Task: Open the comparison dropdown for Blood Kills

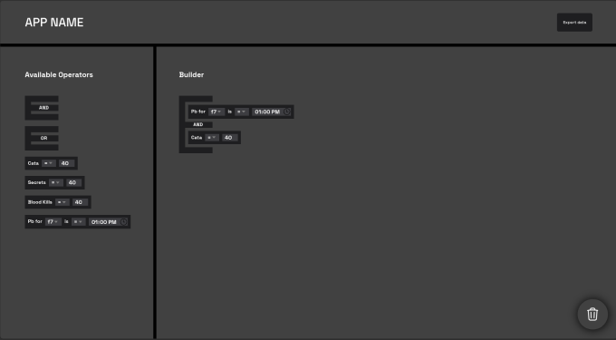Action: pos(63,202)
